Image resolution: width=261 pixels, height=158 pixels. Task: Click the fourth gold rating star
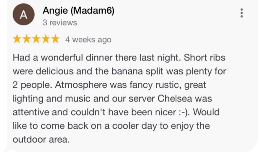(x=46, y=39)
